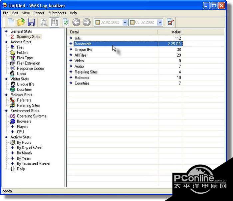Select Visitor Stats tree node
Viewport: 233px width, 201px height.
(x=20, y=79)
